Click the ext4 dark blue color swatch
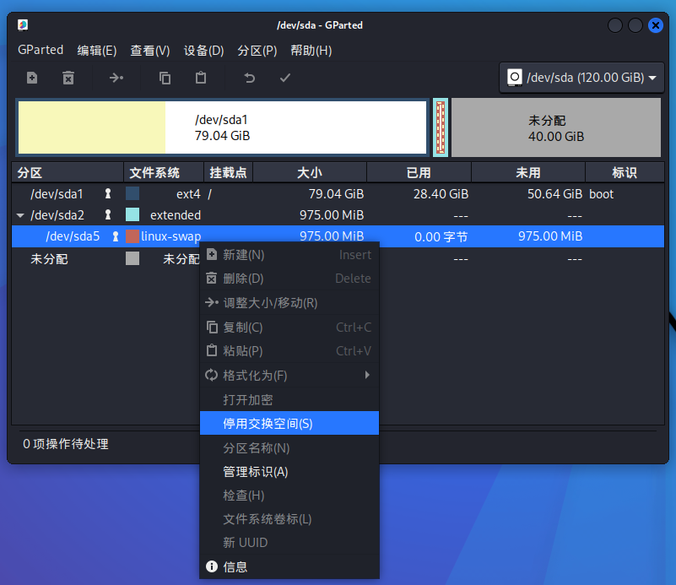 (132, 193)
